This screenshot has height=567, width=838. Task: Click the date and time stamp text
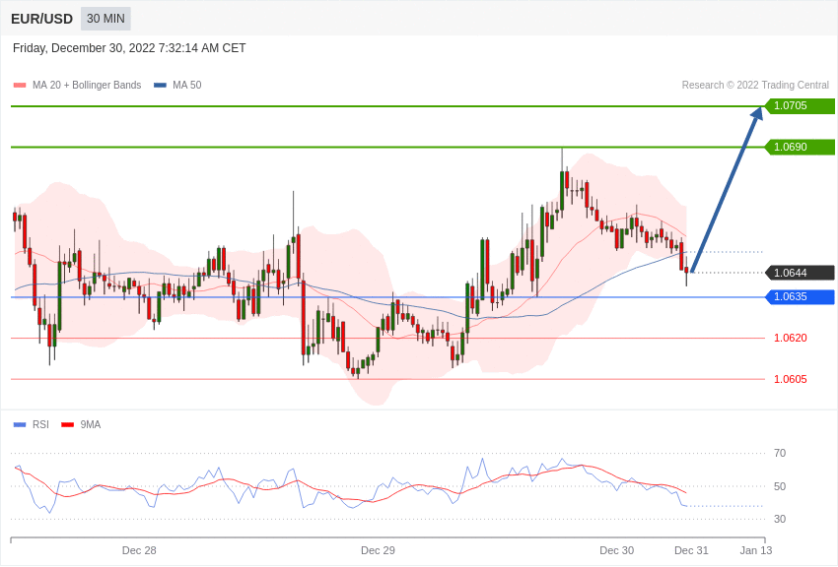pos(129,48)
